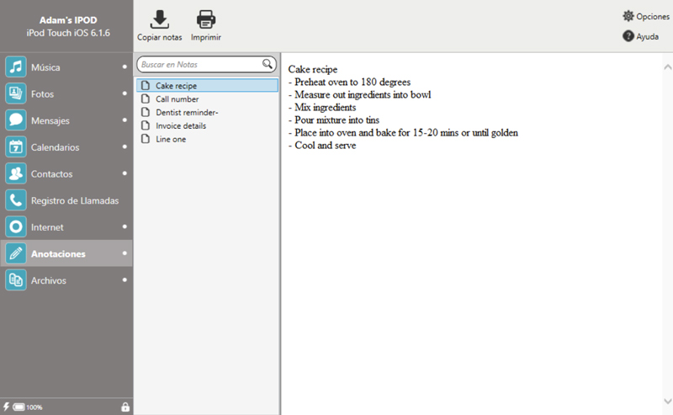The width and height of the screenshot is (673, 415).
Task: Click the iPod Touch iOS 6.1.6 text
Action: [x=68, y=33]
